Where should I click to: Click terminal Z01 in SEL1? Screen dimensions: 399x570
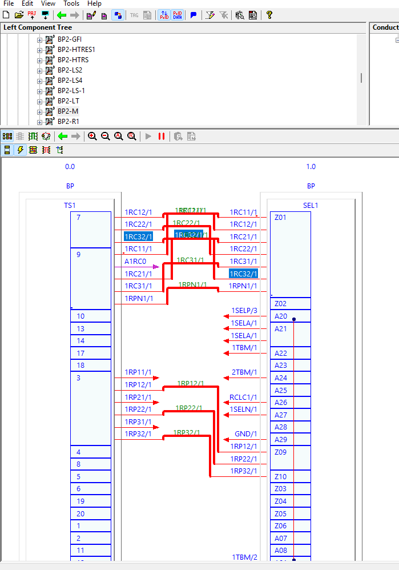point(291,255)
